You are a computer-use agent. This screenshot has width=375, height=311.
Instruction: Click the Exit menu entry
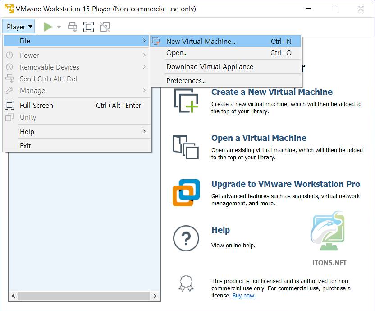tap(25, 145)
